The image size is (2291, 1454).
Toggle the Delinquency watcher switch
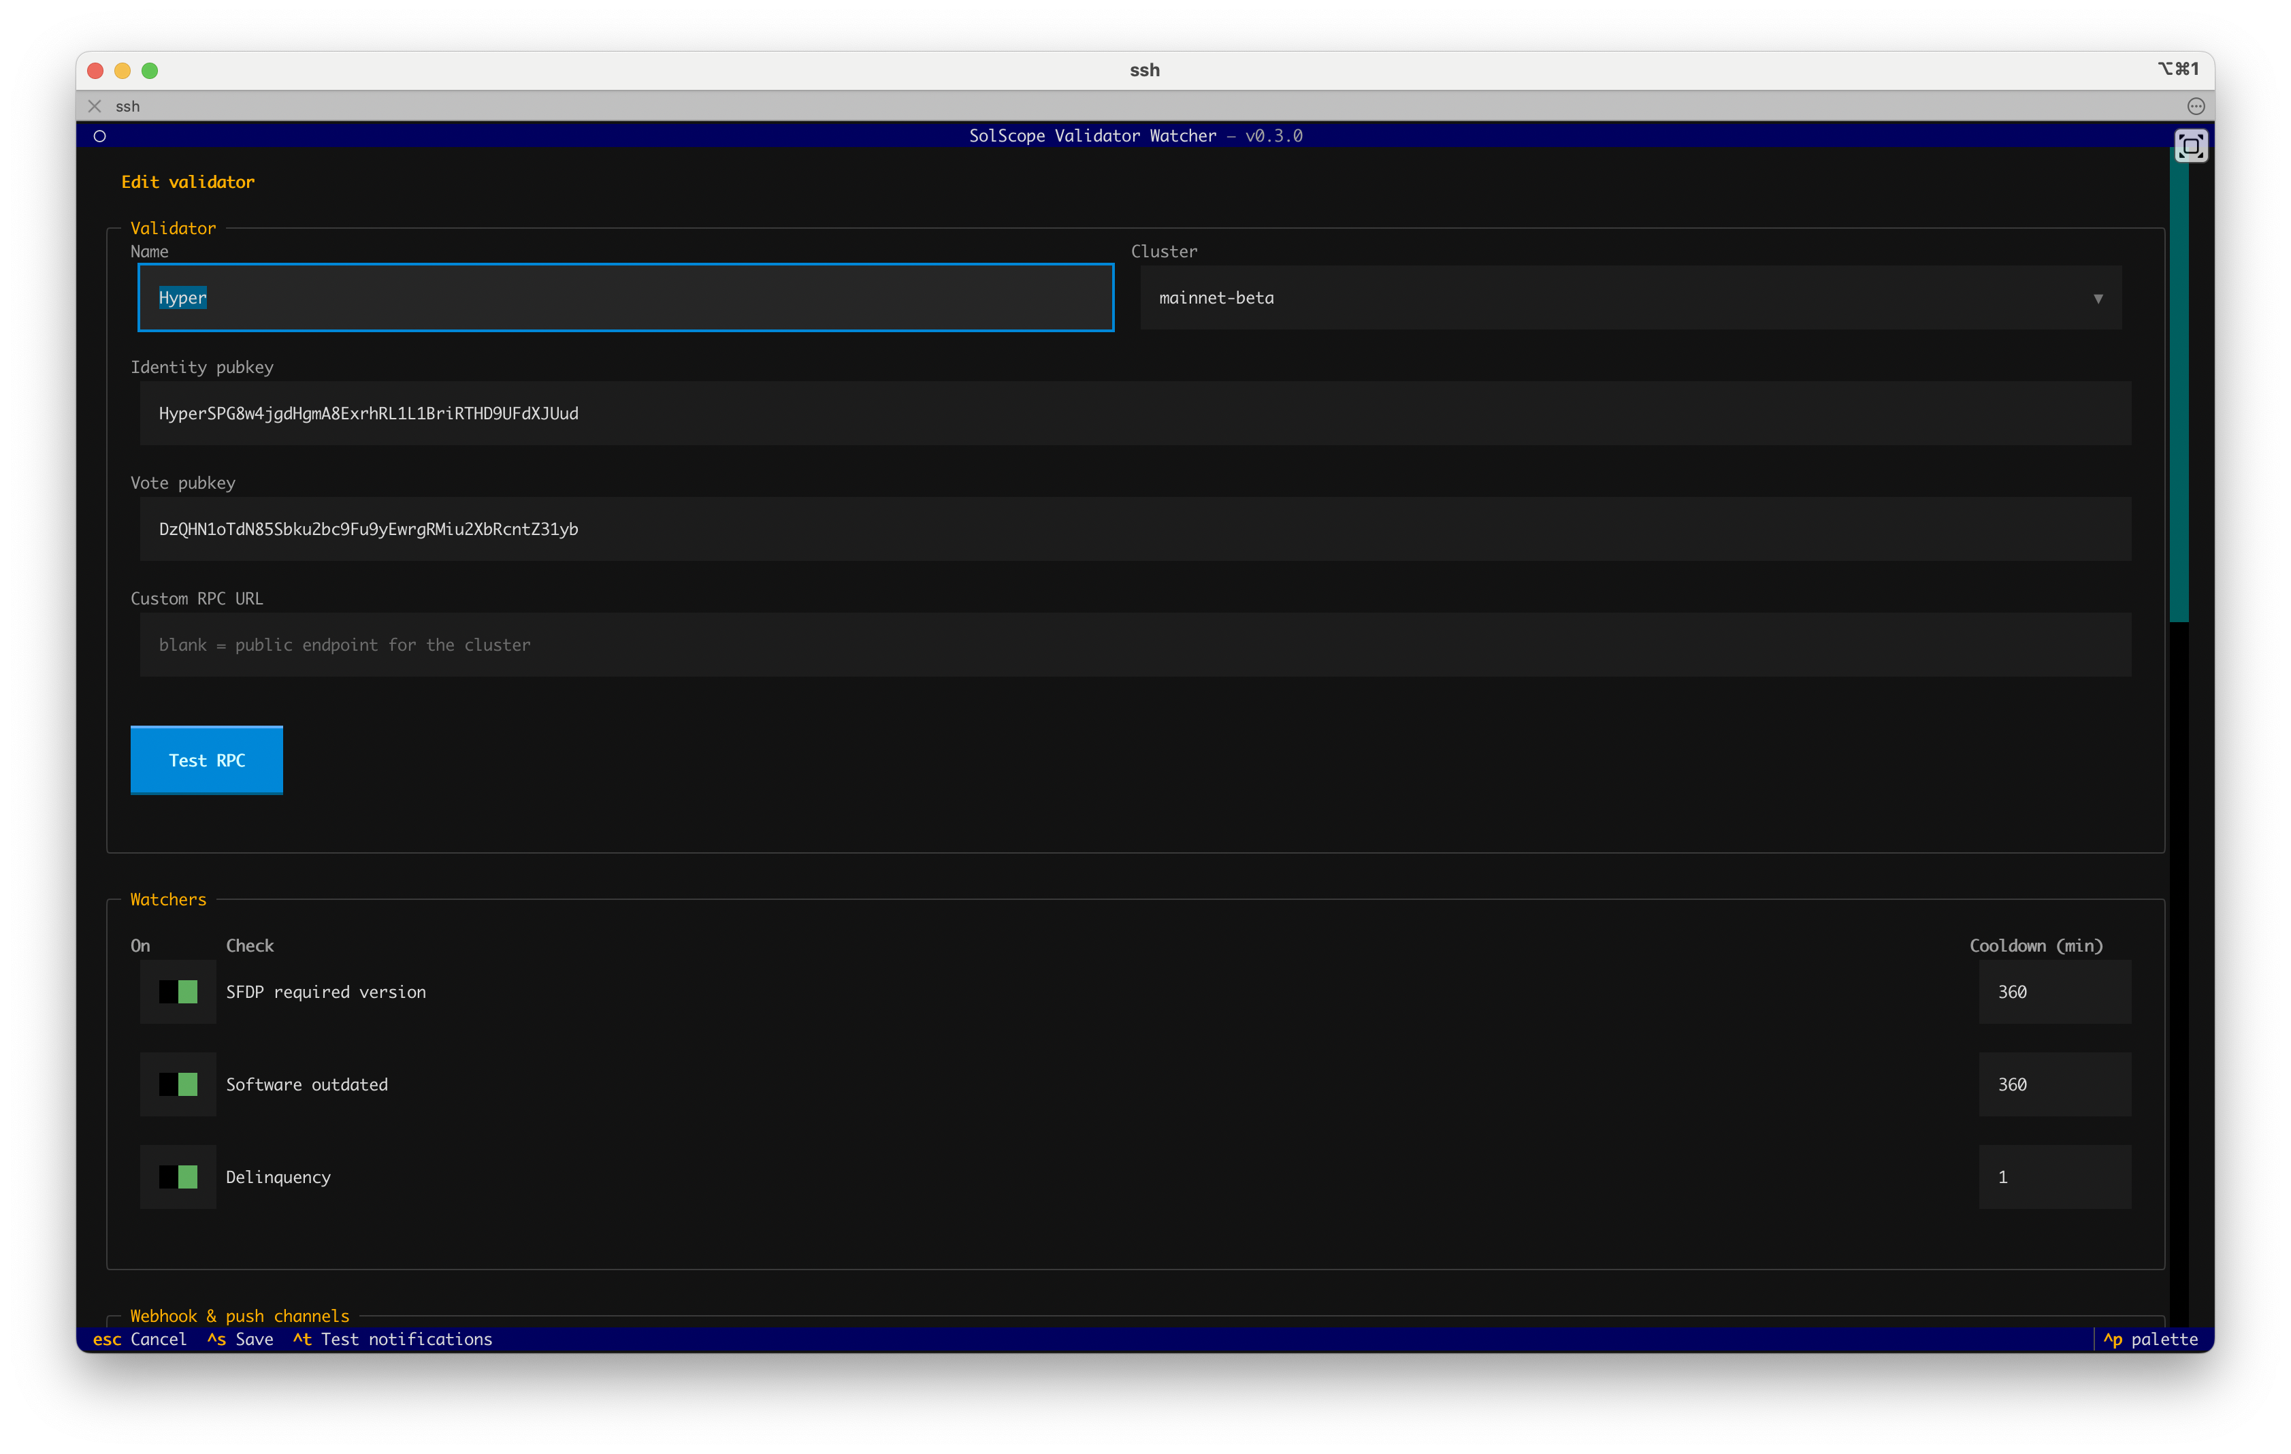[178, 1177]
